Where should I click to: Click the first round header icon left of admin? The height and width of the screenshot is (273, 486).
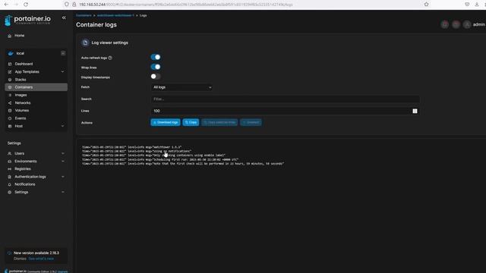[445, 24]
